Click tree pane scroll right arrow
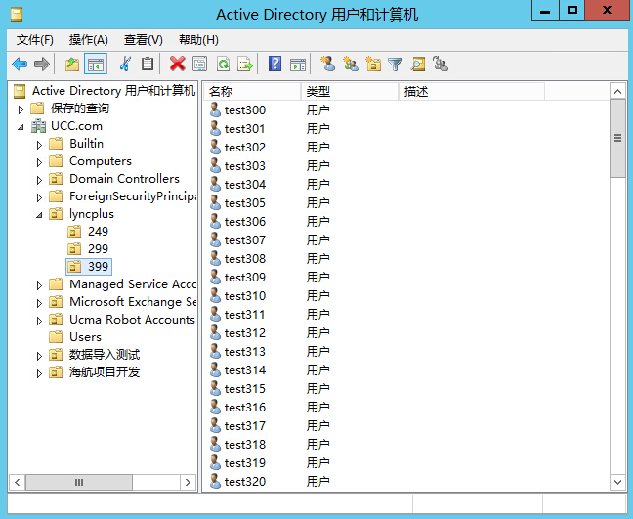Screen dimensions: 633x519 tap(188, 482)
